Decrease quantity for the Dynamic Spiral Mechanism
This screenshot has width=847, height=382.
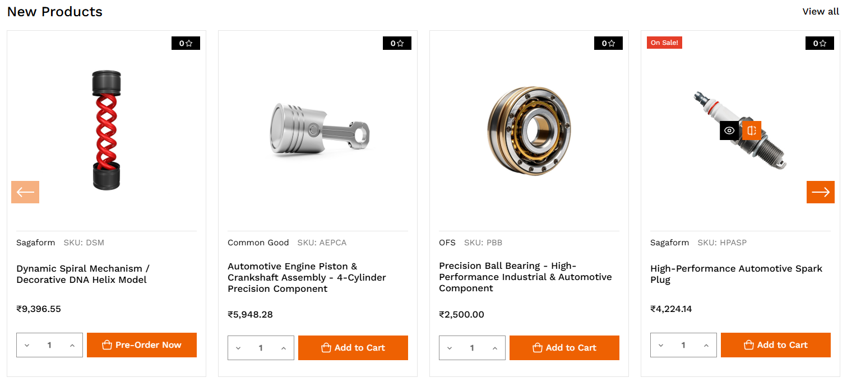click(27, 346)
